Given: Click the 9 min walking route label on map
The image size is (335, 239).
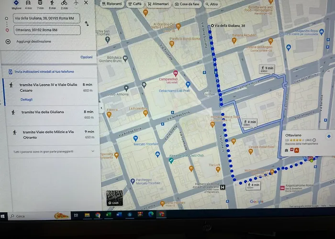Looking at the screenshot, I should [267, 69].
